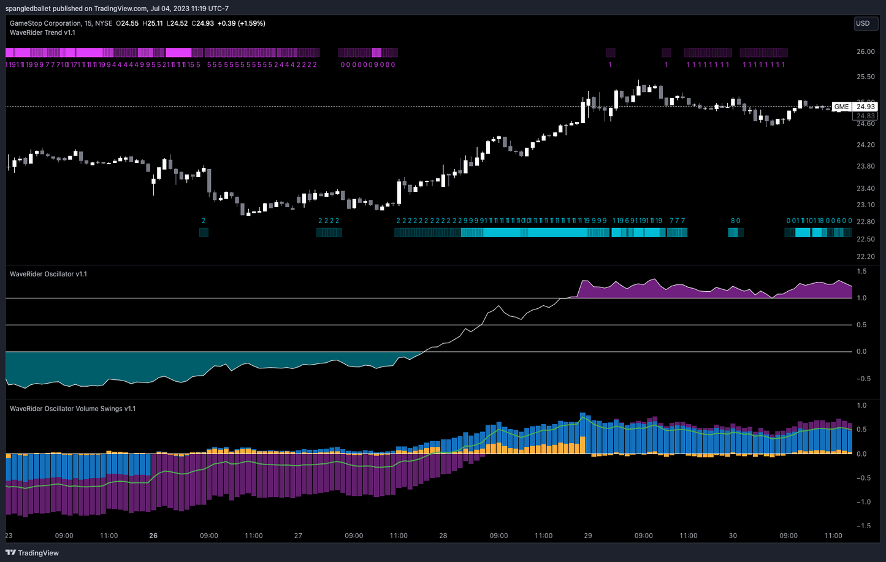Click date label 30 on time axis
This screenshot has height=562, width=886.
[x=733, y=536]
